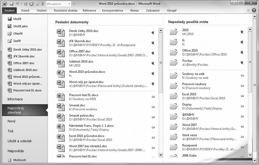Viewport: 259px width, 165px height.
Task: Open the Nápověda section
Action: [x=15, y=151]
